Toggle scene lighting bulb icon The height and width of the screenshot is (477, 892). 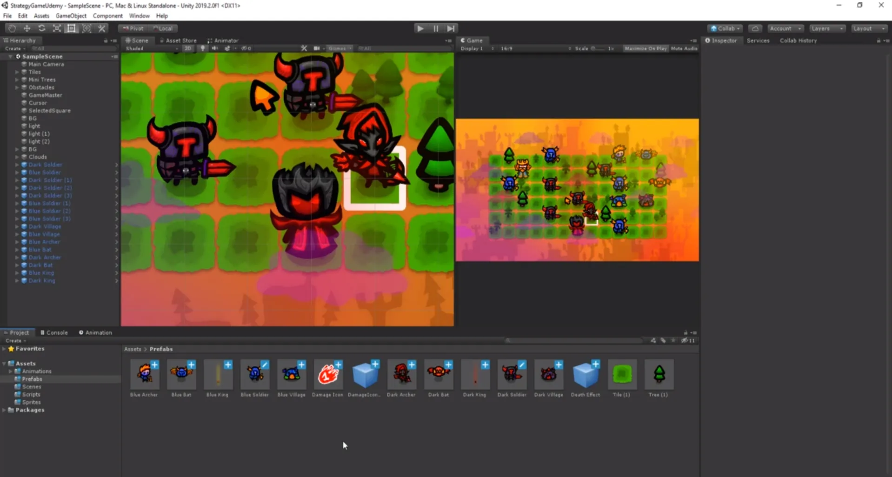point(202,48)
